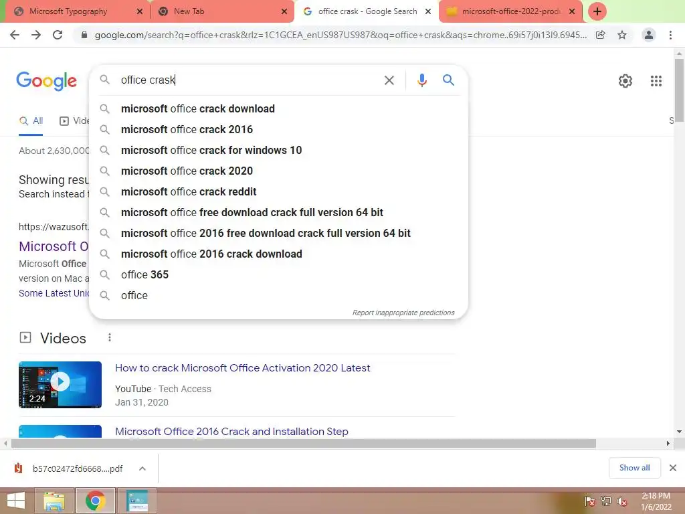Screen dimensions: 685x514
Task: Select the All results tab
Action: coord(31,121)
